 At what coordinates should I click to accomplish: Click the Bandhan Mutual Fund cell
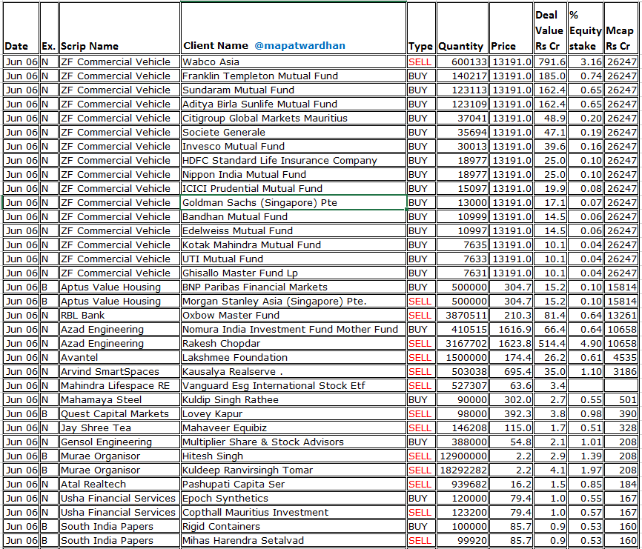293,217
